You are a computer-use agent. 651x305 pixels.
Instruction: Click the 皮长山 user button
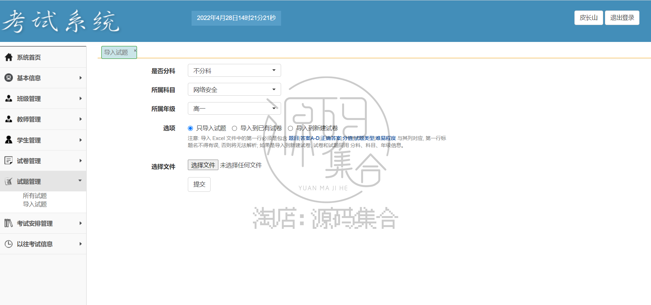pyautogui.click(x=589, y=18)
